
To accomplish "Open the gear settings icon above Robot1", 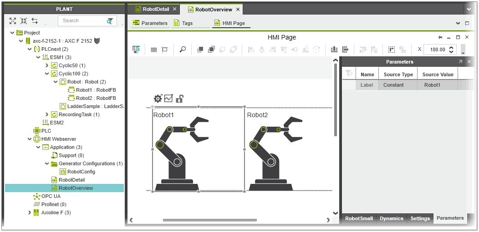I will pyautogui.click(x=158, y=99).
